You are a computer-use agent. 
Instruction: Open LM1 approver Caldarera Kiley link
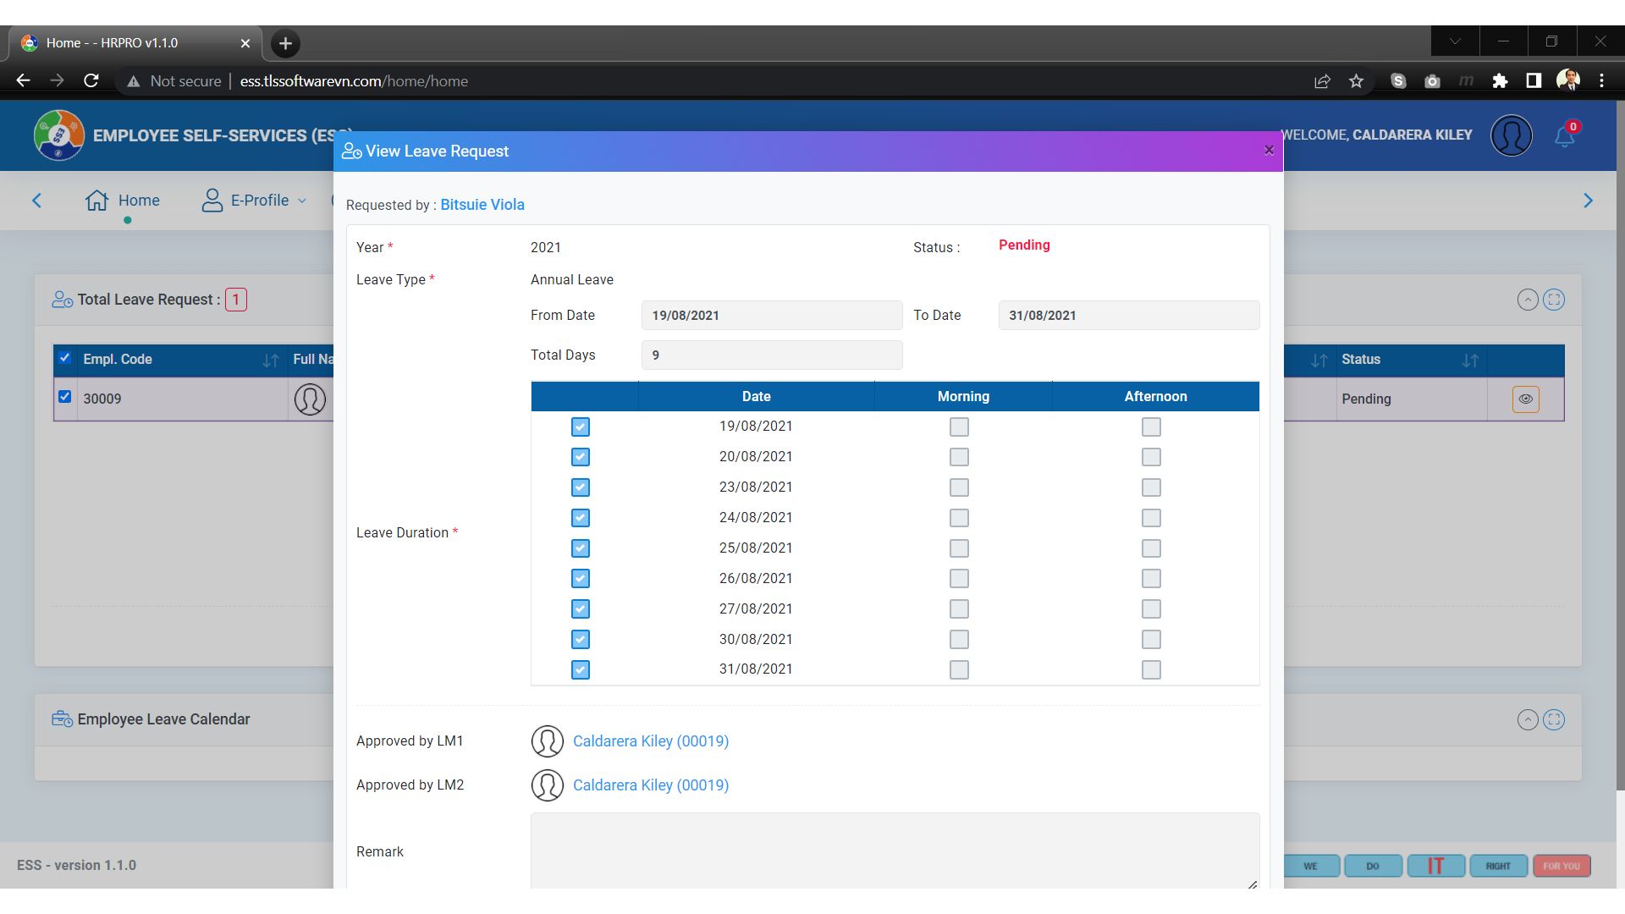pyautogui.click(x=650, y=741)
